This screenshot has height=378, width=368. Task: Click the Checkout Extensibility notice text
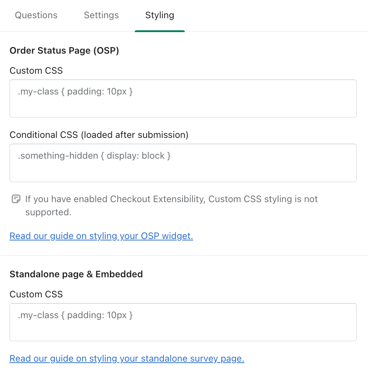[x=172, y=206]
